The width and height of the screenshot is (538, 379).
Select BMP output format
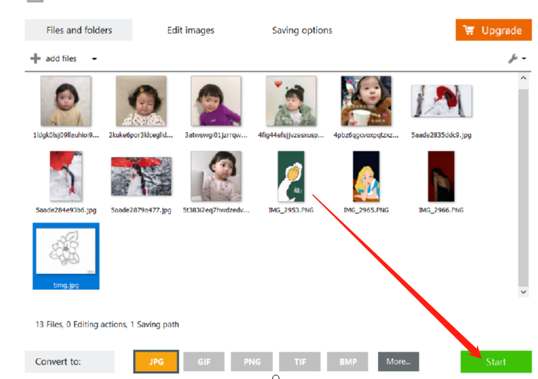pyautogui.click(x=348, y=362)
